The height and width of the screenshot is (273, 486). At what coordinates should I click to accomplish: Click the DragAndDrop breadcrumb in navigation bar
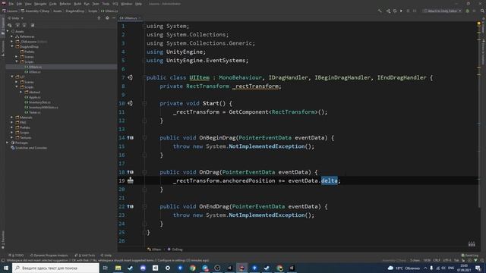74,11
